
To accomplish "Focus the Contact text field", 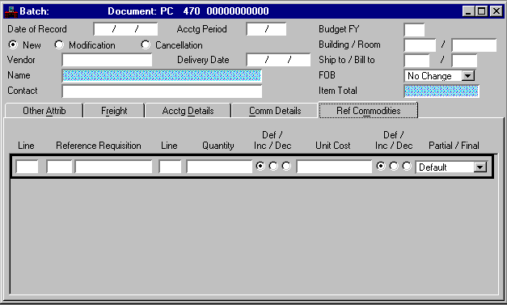I will 162,91.
